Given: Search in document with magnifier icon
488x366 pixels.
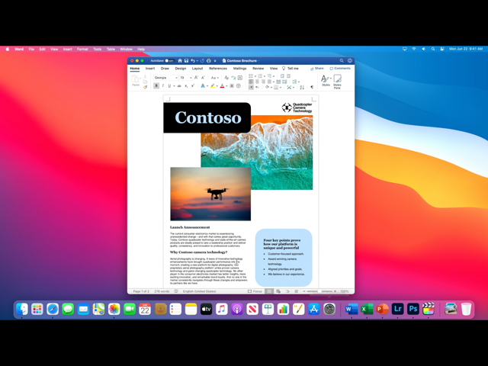Looking at the screenshot, I should [342, 61].
